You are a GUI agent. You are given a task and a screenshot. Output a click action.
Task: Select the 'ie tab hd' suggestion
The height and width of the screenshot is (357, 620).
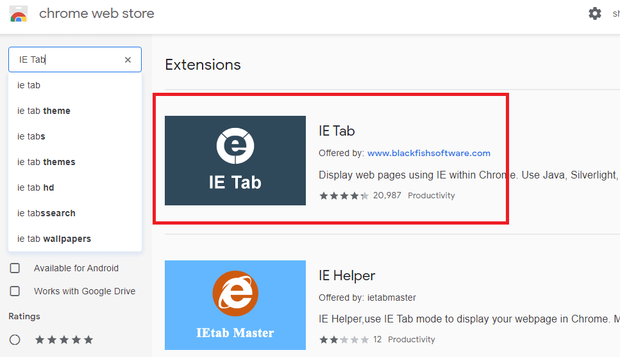point(75,187)
